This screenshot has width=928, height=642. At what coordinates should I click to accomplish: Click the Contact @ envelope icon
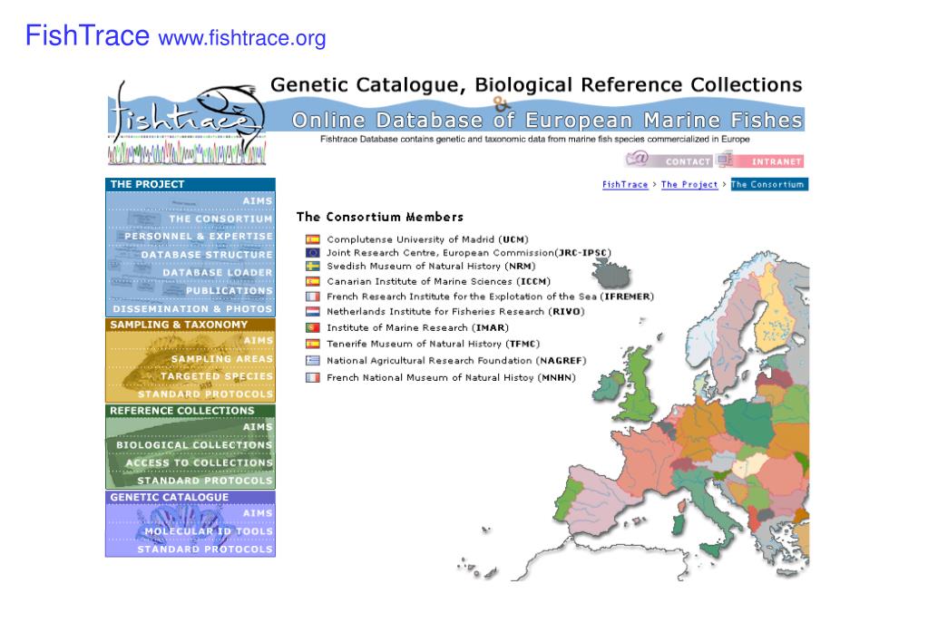(x=638, y=159)
